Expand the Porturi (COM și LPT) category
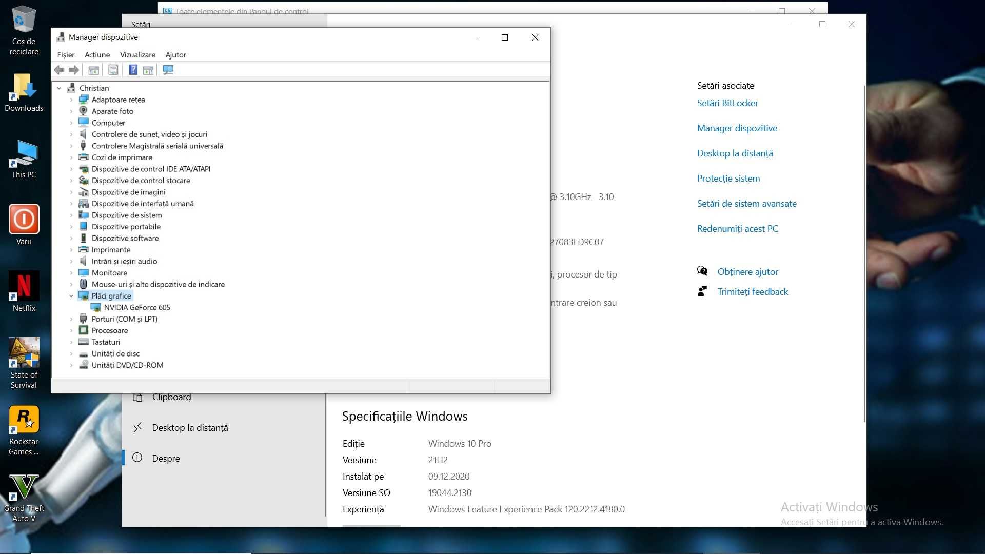The height and width of the screenshot is (554, 985). click(x=71, y=319)
